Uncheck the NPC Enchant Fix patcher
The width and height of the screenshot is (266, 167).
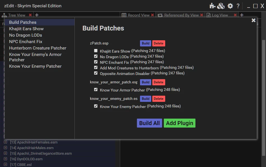pos(96,62)
